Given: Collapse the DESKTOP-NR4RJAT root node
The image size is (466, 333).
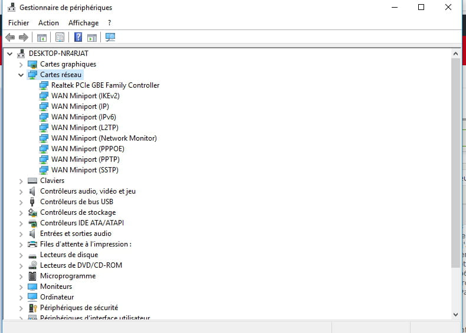Looking at the screenshot, I should (x=10, y=54).
